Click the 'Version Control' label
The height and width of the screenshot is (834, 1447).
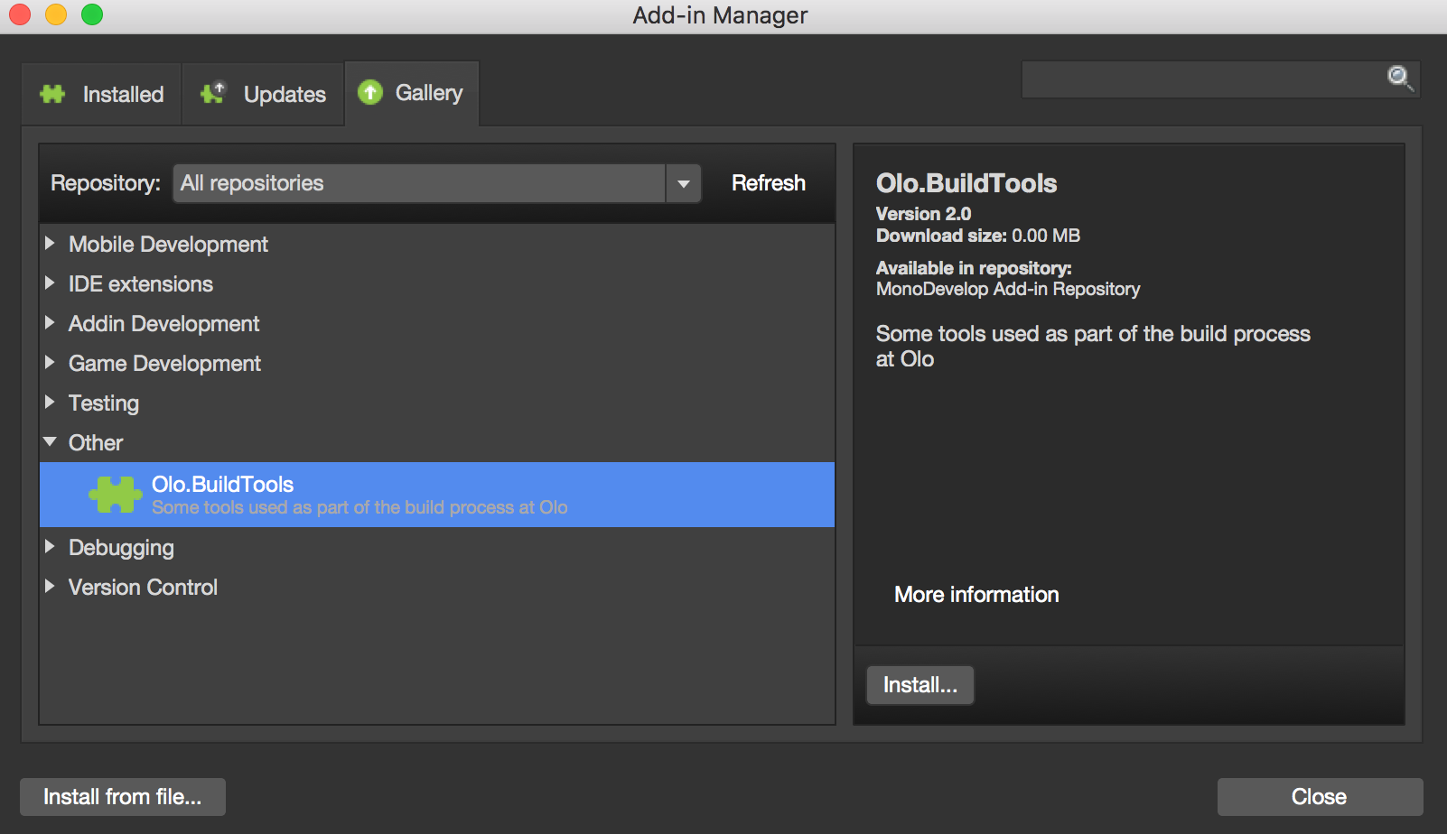click(x=143, y=588)
